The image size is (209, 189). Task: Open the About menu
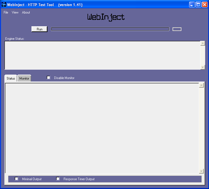[x=26, y=12]
